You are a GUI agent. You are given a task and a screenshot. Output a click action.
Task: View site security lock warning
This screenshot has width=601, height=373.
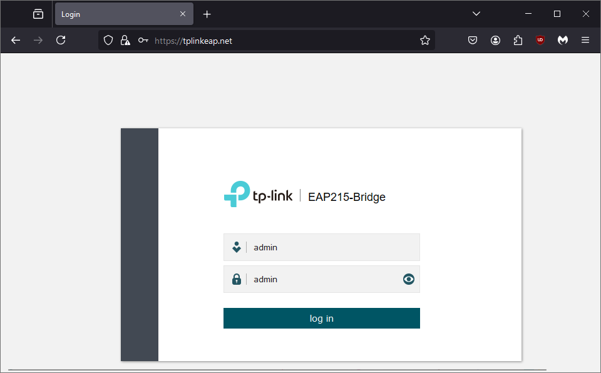click(125, 40)
